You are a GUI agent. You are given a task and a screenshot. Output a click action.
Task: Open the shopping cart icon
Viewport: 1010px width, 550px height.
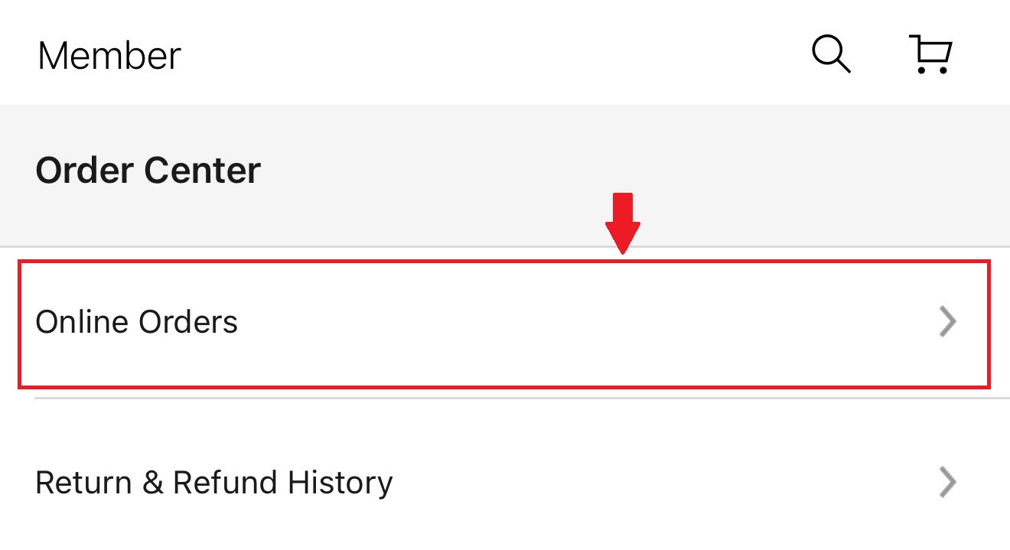pos(933,55)
